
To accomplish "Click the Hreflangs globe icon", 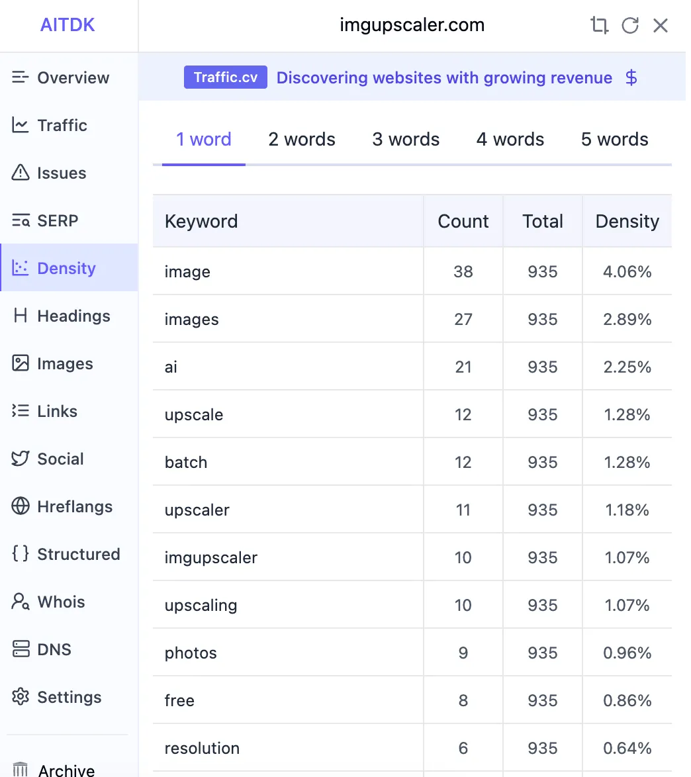I will pyautogui.click(x=21, y=506).
